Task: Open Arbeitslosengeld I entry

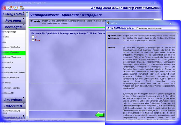Action: coord(7,93)
